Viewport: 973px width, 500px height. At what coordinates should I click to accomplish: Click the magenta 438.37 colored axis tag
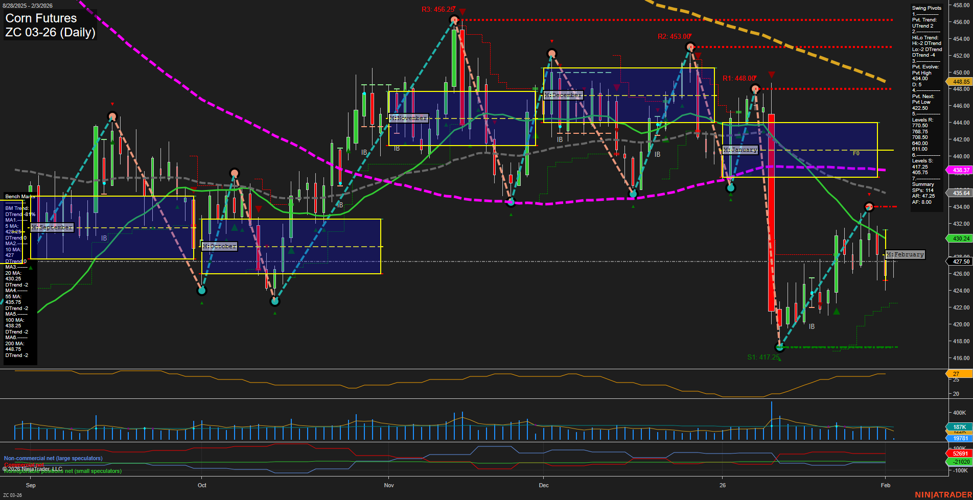point(960,170)
